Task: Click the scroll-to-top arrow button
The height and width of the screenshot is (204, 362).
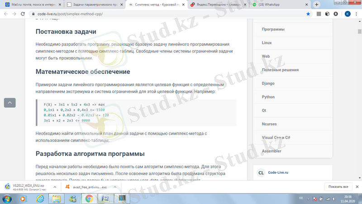Action: (x=10, y=102)
